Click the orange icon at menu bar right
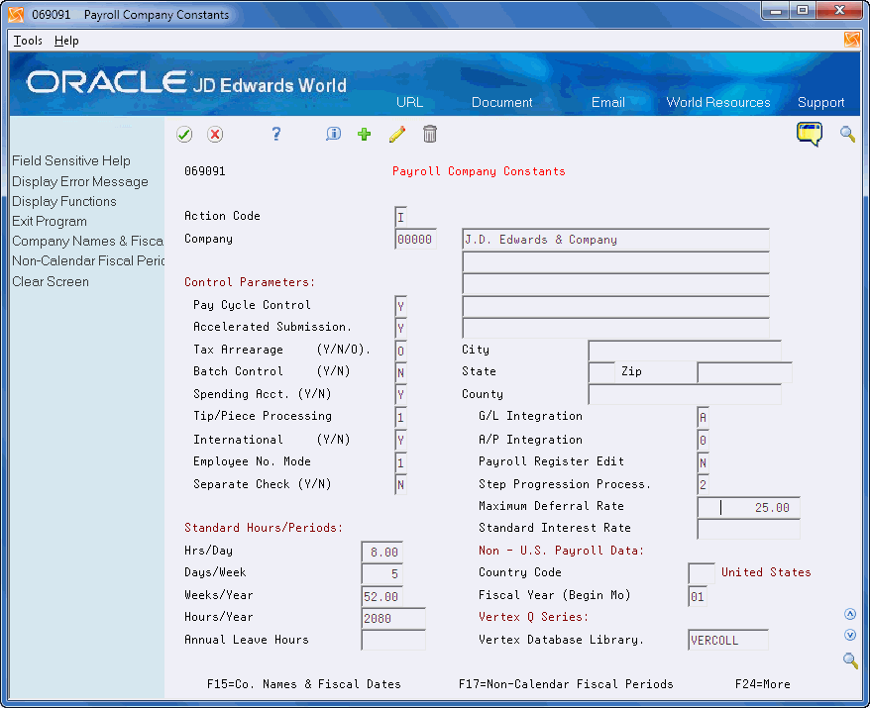This screenshot has height=708, width=870. point(852,40)
